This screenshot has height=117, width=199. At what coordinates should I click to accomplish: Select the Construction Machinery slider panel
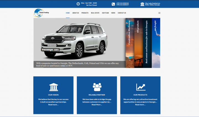(x=130, y=43)
